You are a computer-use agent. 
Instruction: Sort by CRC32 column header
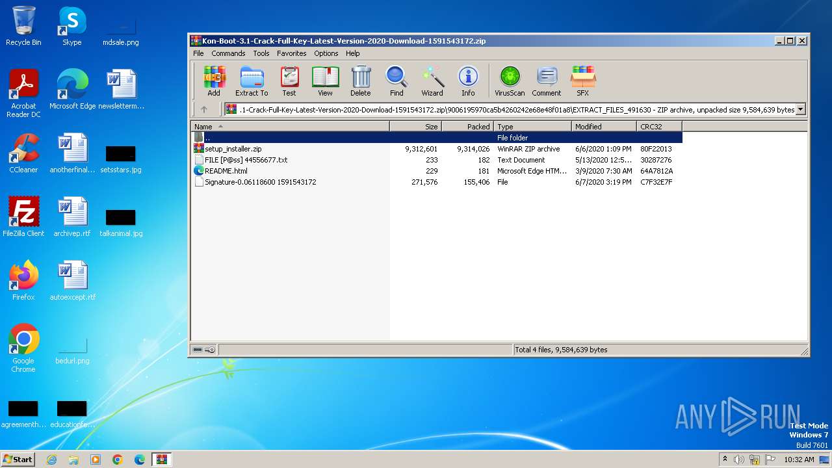(x=660, y=127)
